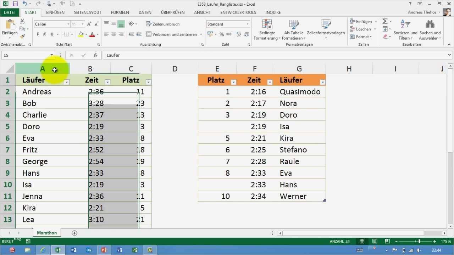The width and height of the screenshot is (454, 255).
Task: Open the Zeit filter dropdown in F1
Action: tap(270, 82)
